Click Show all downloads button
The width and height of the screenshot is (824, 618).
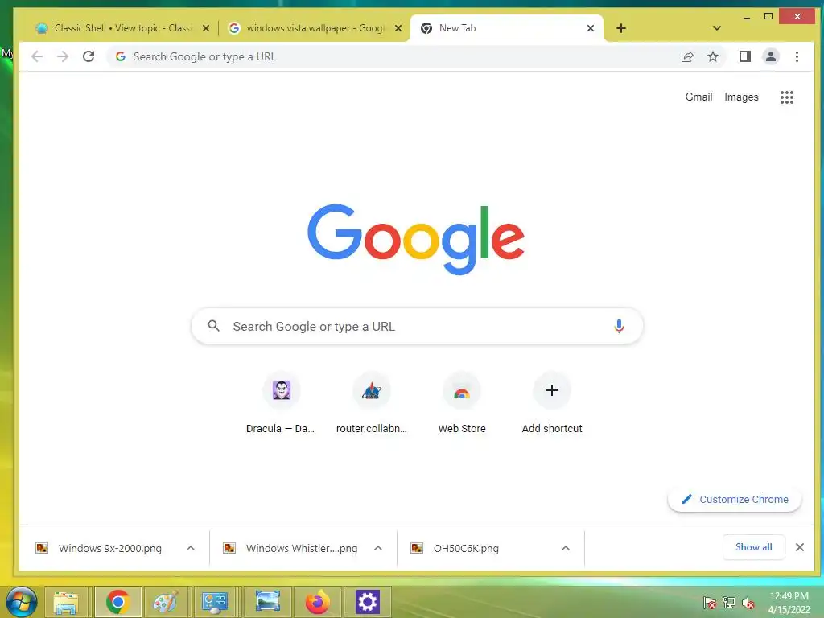753,547
